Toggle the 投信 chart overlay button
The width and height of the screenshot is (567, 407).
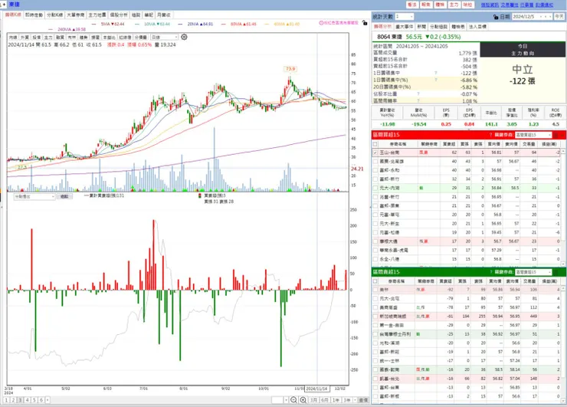pos(37,38)
